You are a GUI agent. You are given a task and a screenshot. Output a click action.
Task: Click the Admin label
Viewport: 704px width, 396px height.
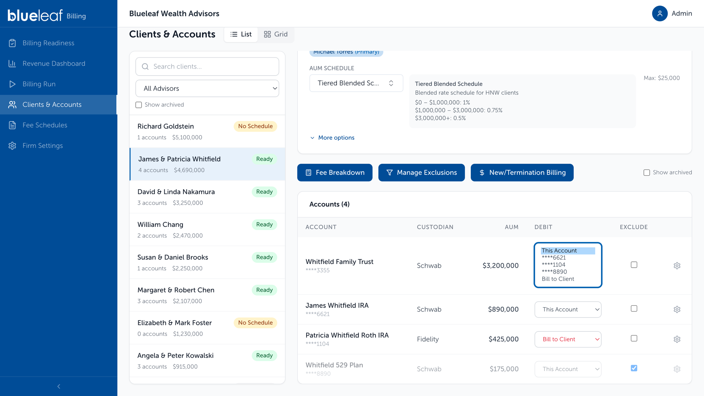(x=682, y=14)
